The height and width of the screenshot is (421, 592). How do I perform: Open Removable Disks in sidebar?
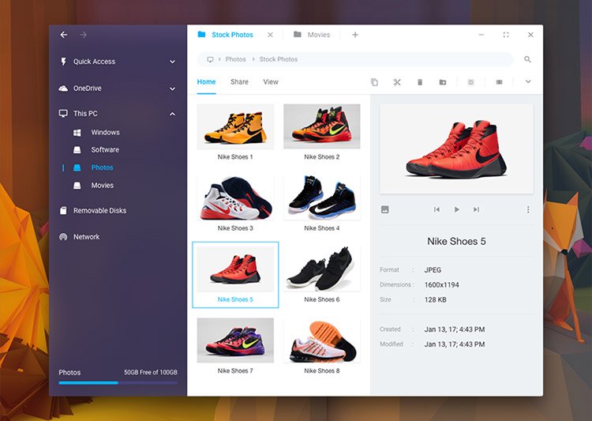[99, 210]
